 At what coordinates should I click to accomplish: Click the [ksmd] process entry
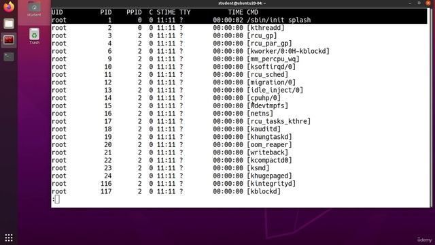click(258, 168)
